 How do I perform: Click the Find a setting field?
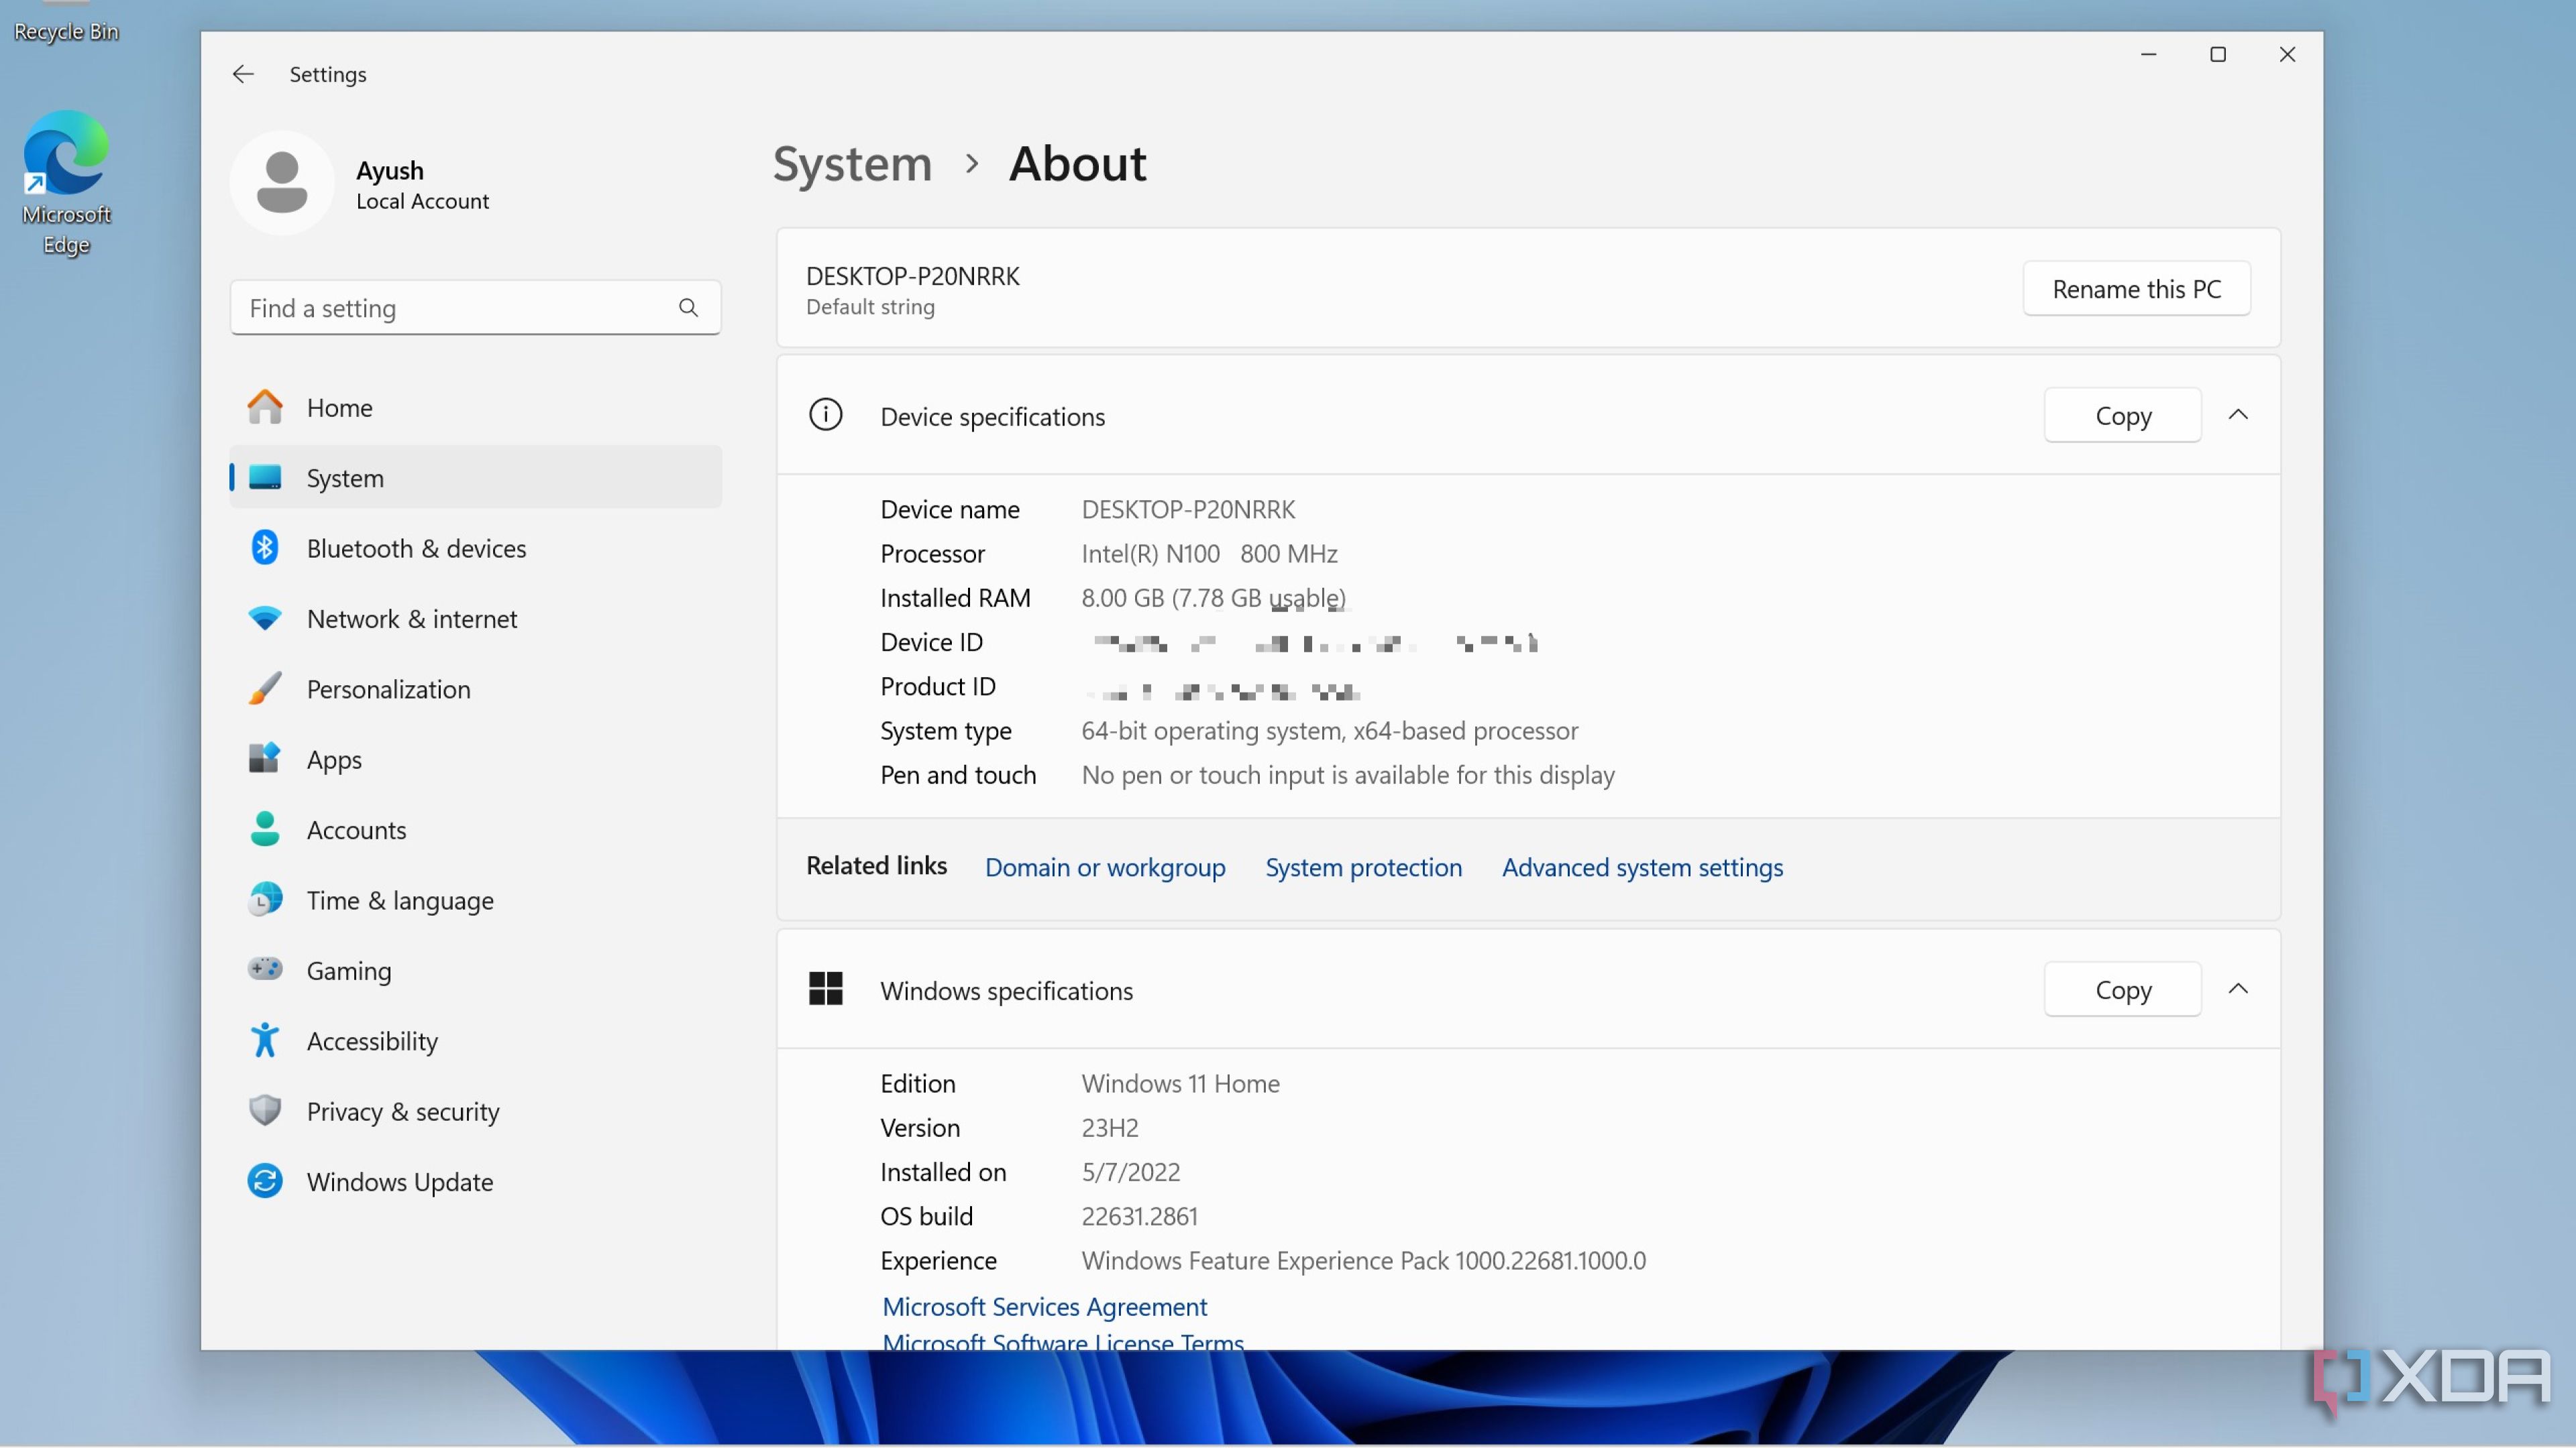(455, 308)
